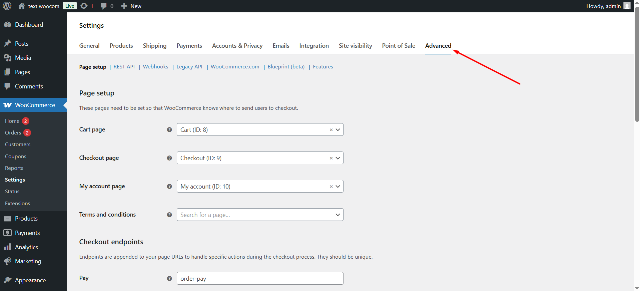Click help tooltip icon for Terms and conditions

tap(169, 215)
